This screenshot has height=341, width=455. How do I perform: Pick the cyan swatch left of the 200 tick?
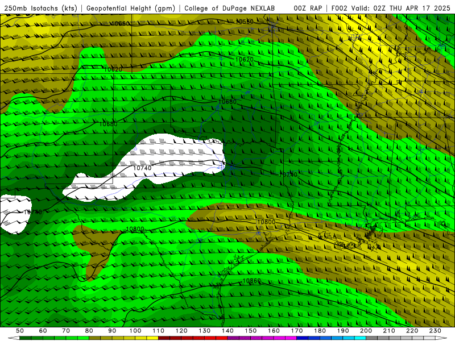360,338
